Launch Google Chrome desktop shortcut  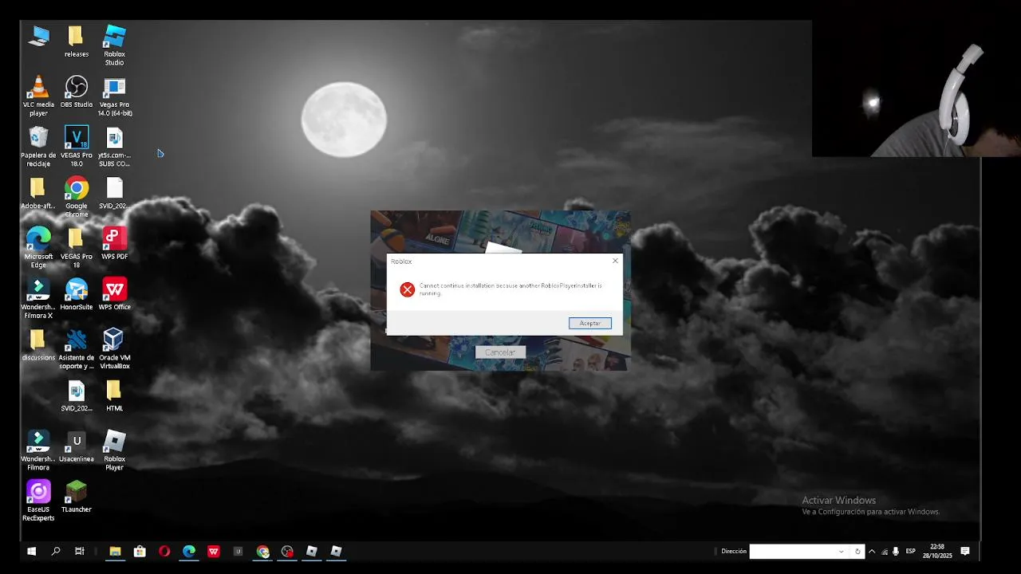[77, 197]
